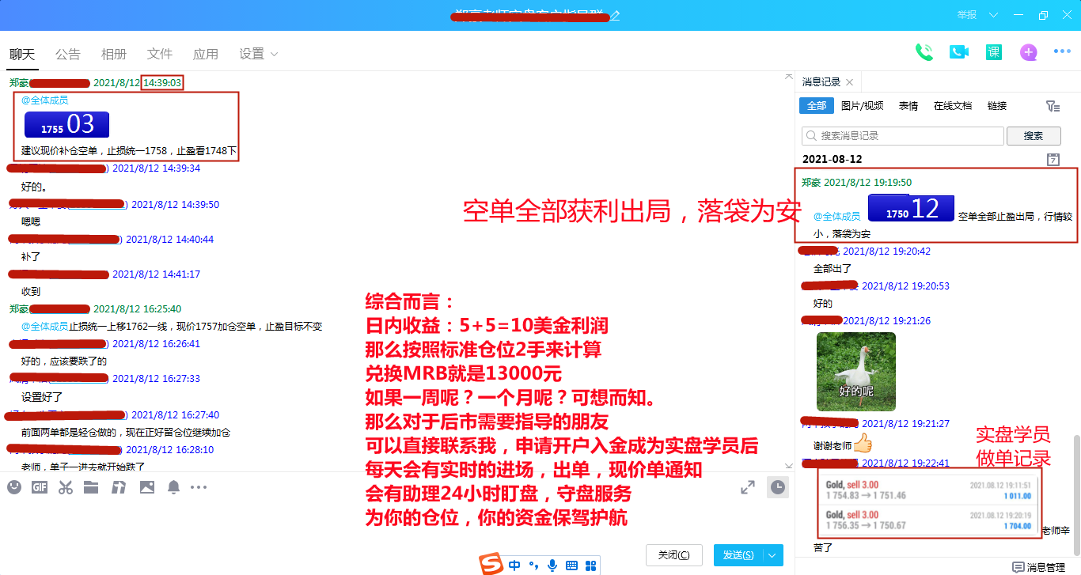Screen dimensions: 1081x575
Task: Open the 应用 tab
Action: pos(206,54)
